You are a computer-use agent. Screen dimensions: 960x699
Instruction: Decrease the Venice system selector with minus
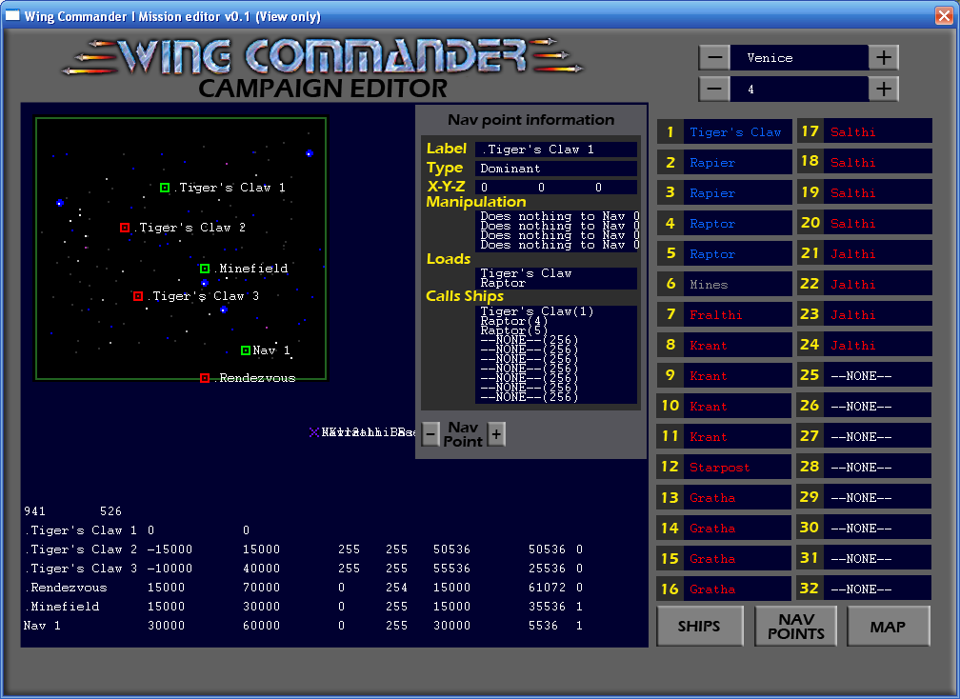(x=714, y=58)
